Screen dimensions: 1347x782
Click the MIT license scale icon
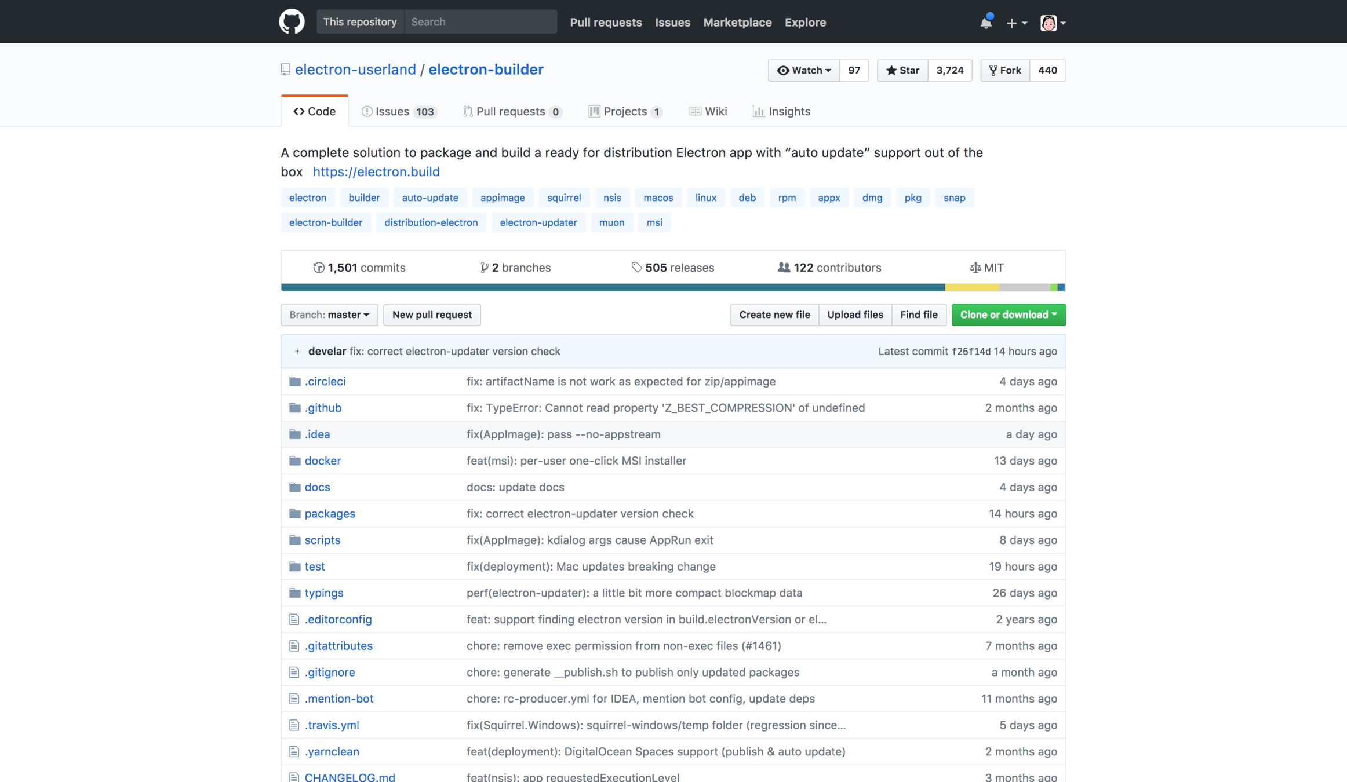point(975,268)
